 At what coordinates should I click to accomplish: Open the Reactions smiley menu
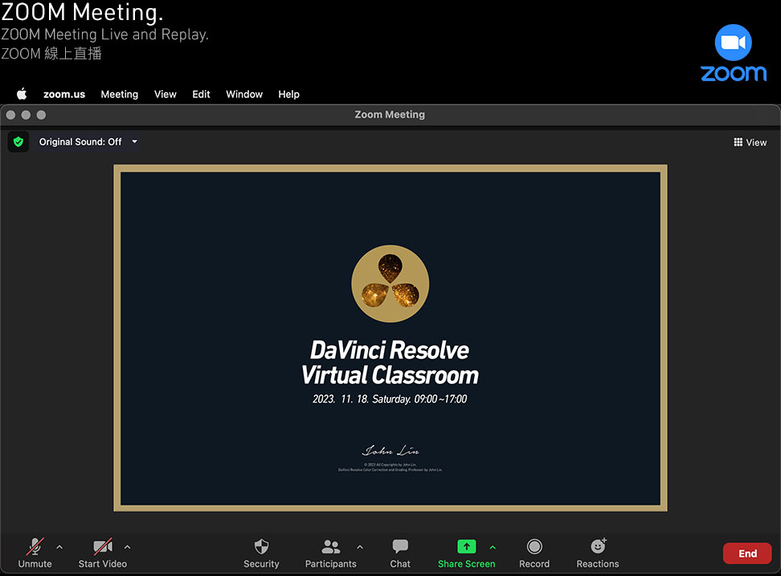point(598,553)
